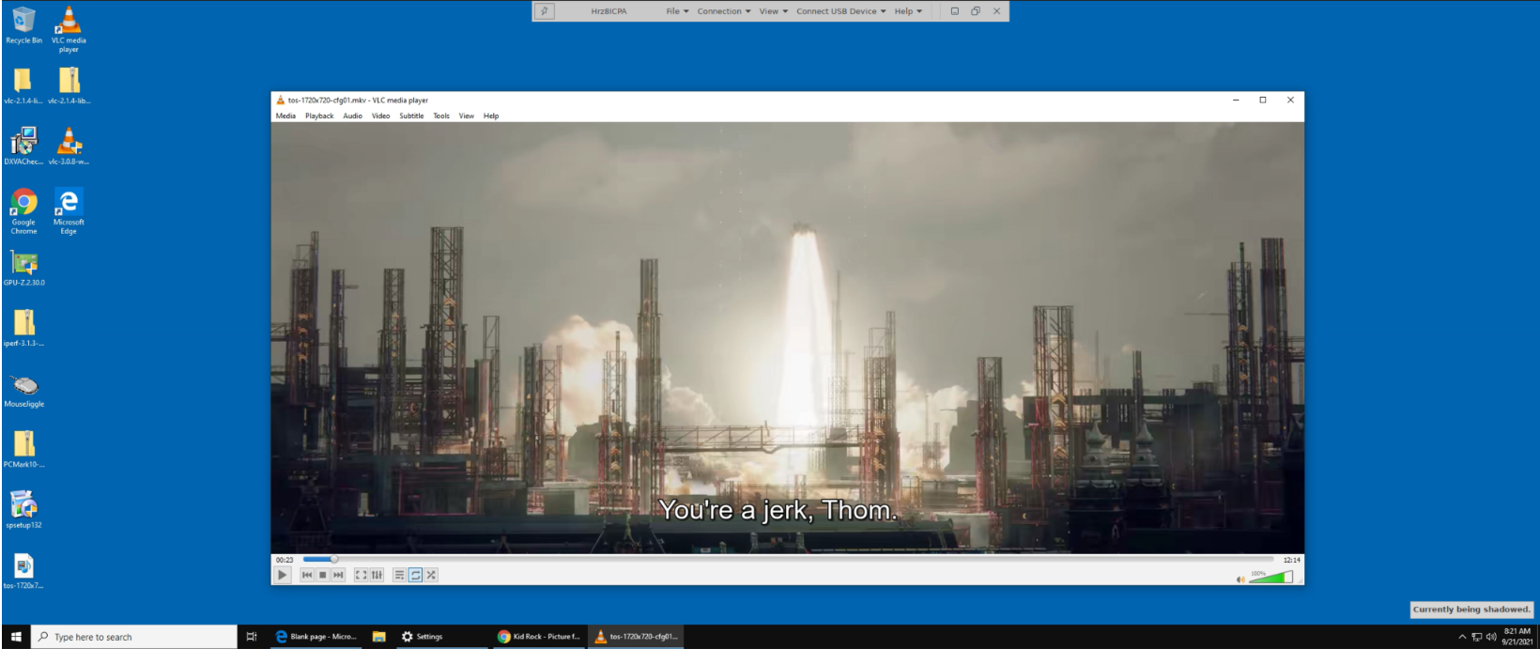The width and height of the screenshot is (1540, 649).
Task: Open the VLC Video menu
Action: 380,116
